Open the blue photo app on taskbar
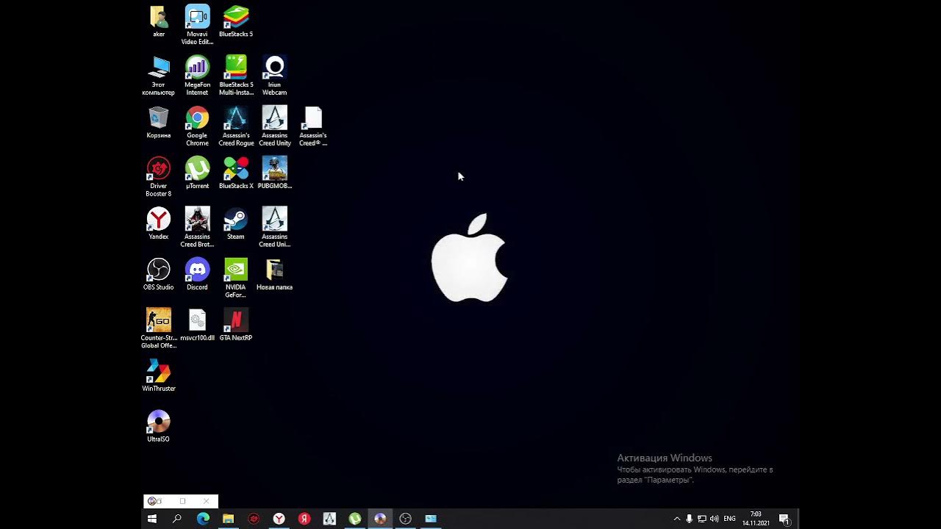 pos(431,519)
